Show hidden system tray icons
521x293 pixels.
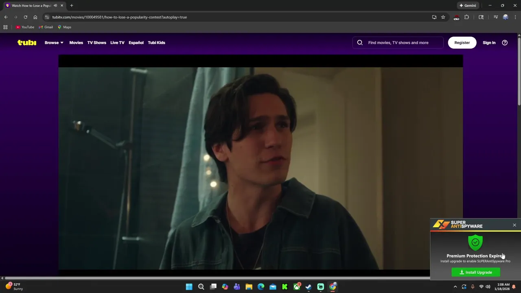[x=455, y=287]
